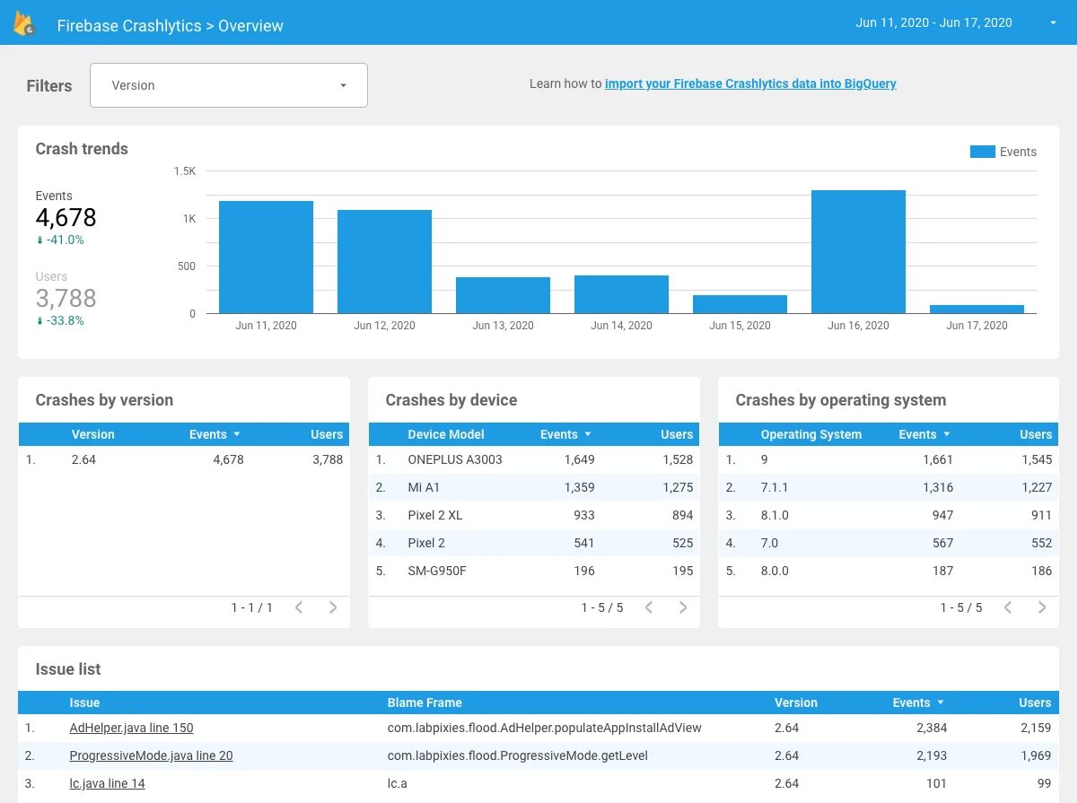Select operating system 7.1.1 row
Viewport: 1078px width, 803px height.
[x=889, y=487]
